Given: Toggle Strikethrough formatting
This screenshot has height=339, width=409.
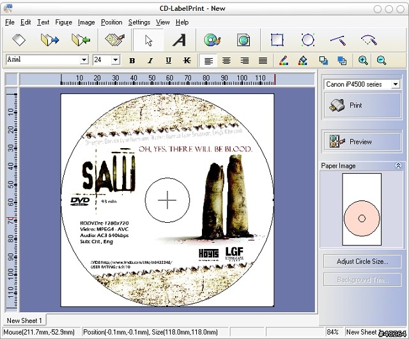Looking at the screenshot, I should coord(187,61).
